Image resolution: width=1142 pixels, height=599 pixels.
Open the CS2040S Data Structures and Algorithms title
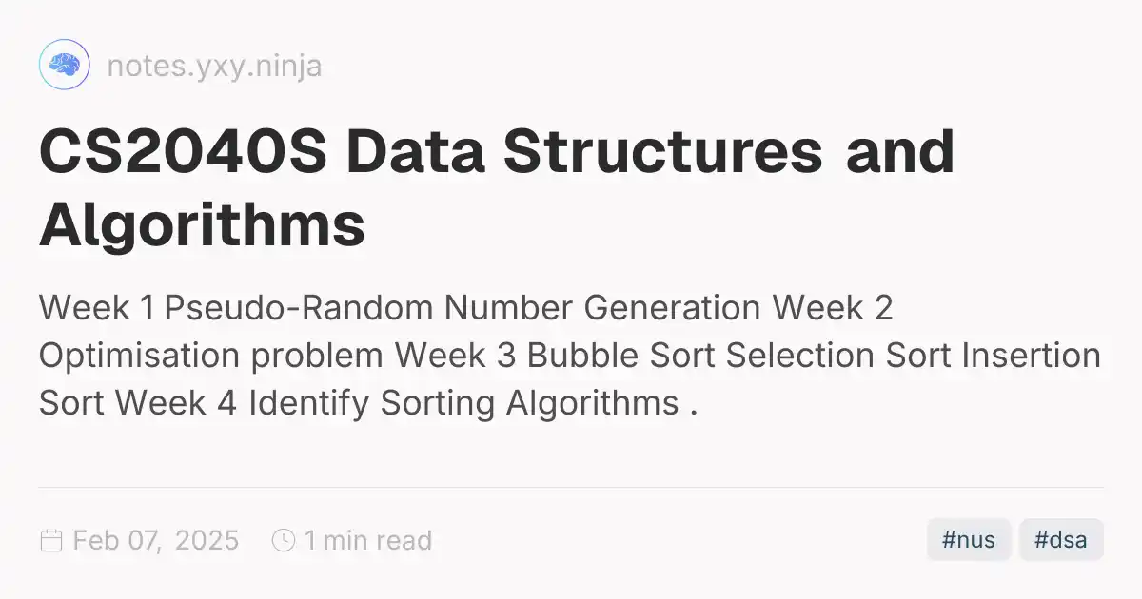click(496, 187)
